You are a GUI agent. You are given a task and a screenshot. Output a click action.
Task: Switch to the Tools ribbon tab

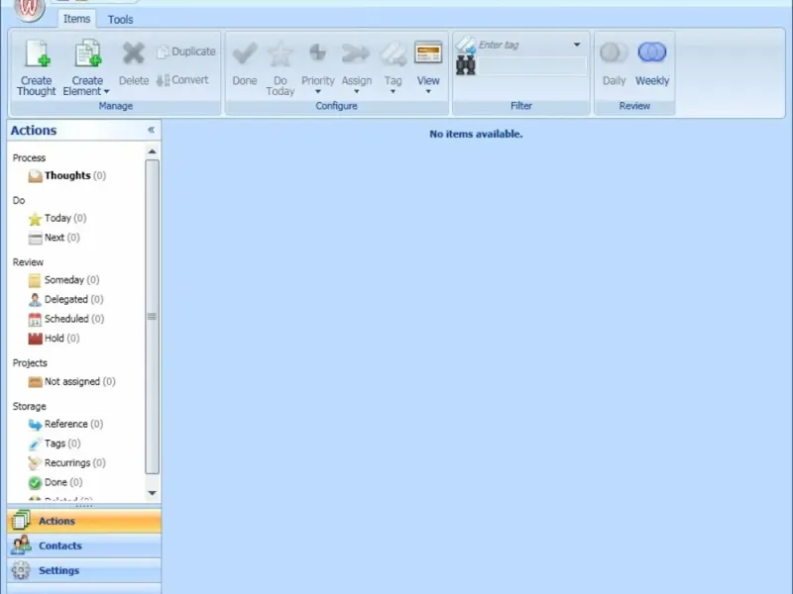click(x=120, y=20)
